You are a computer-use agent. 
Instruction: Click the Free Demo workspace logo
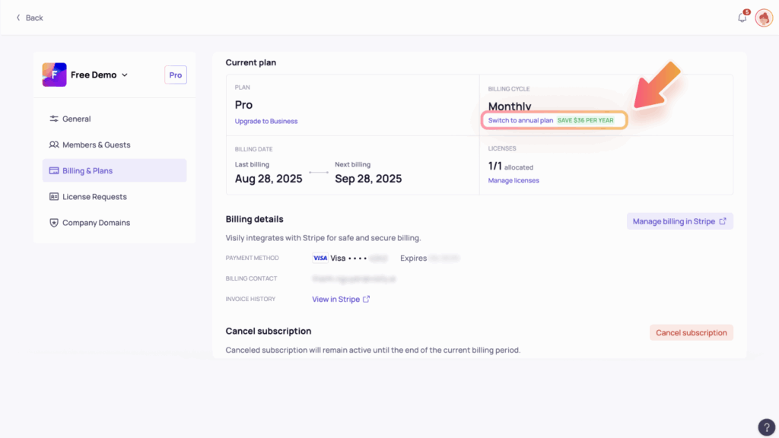(x=54, y=75)
